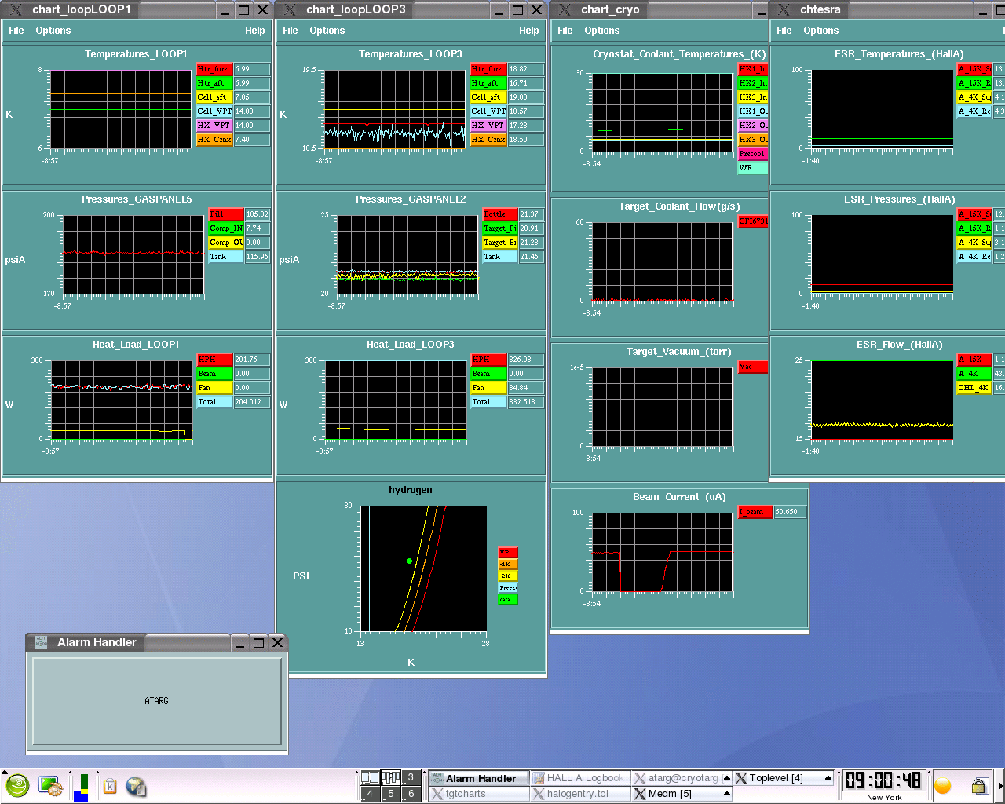Open window menu icon of chart_loopLOOP3
Viewport: 1005px width, 804px height.
click(290, 9)
